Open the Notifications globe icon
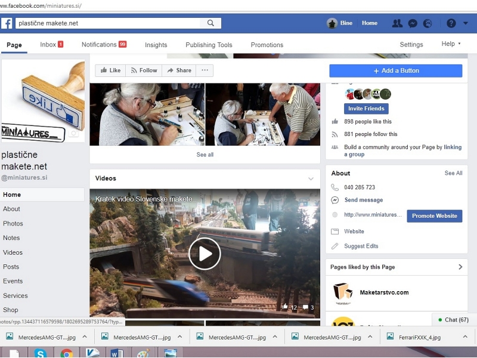477x358 pixels. (428, 23)
